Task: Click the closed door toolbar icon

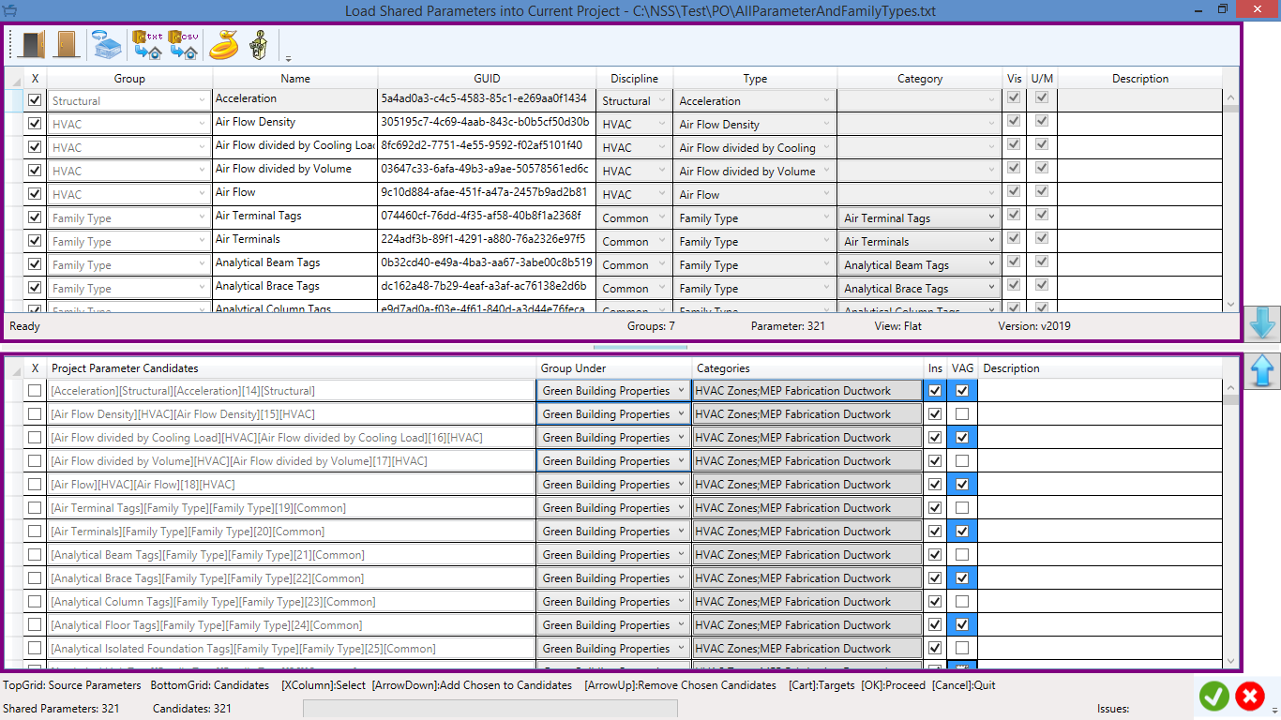Action: pos(66,44)
